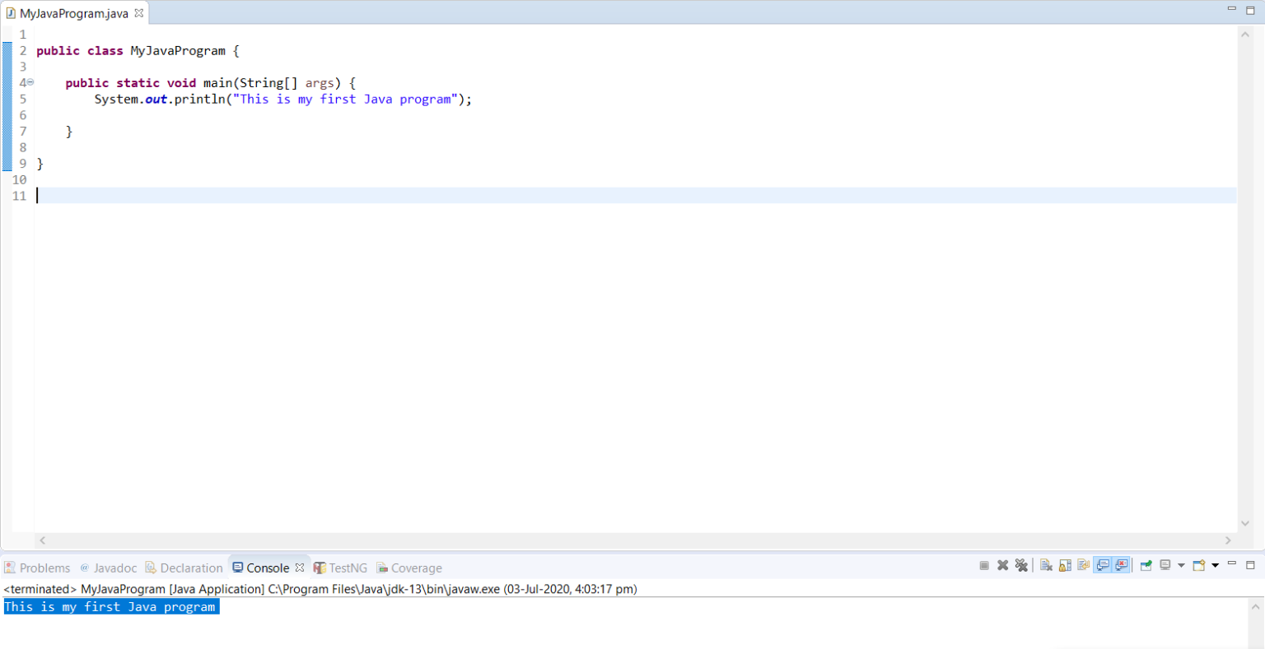This screenshot has width=1265, height=649.
Task: Toggle Show Console When Standard Out Changes
Action: coord(1104,565)
